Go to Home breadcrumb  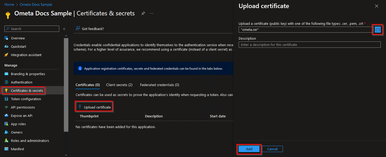tap(9, 4)
